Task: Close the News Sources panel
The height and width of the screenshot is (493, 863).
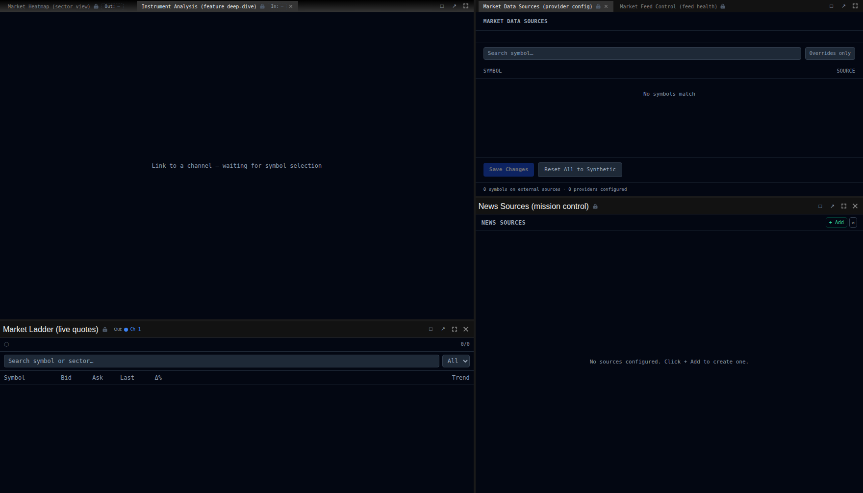Action: pos(855,207)
